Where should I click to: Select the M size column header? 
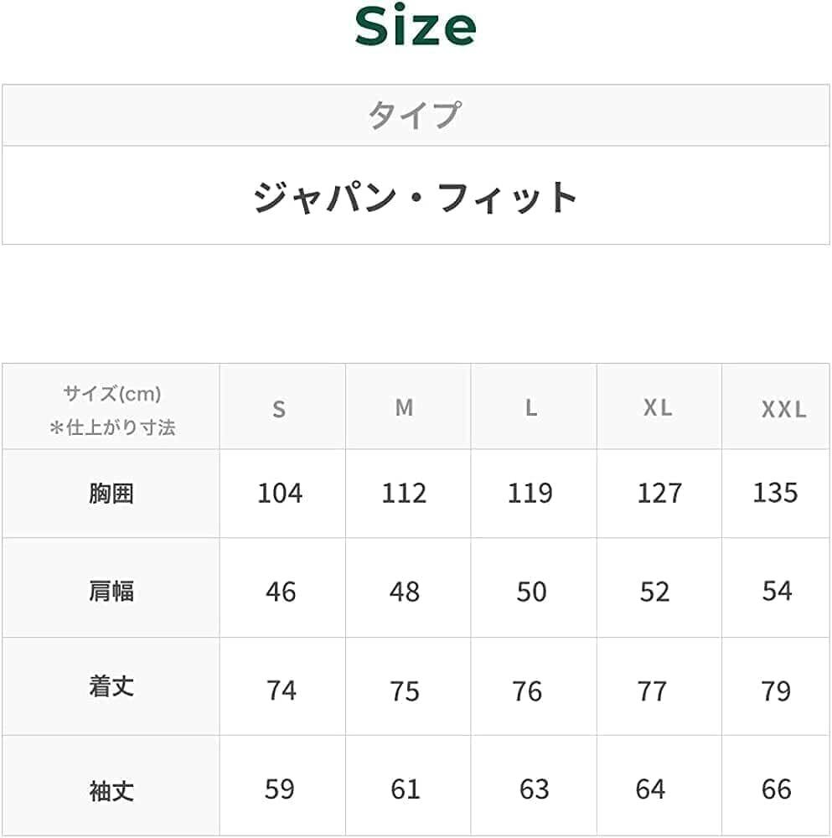405,408
